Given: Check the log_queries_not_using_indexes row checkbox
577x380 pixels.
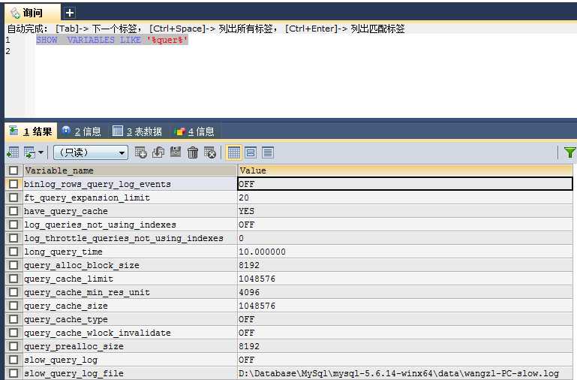Looking at the screenshot, I should click(14, 225).
